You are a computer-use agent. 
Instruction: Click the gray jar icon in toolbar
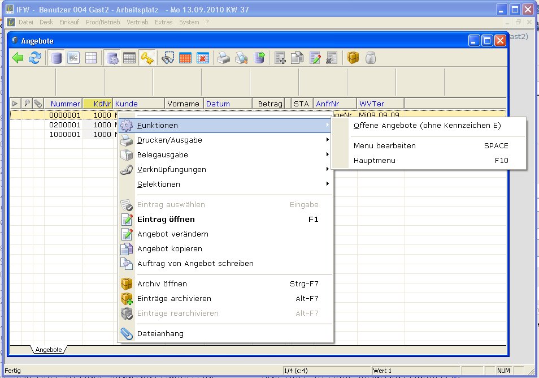(370, 58)
